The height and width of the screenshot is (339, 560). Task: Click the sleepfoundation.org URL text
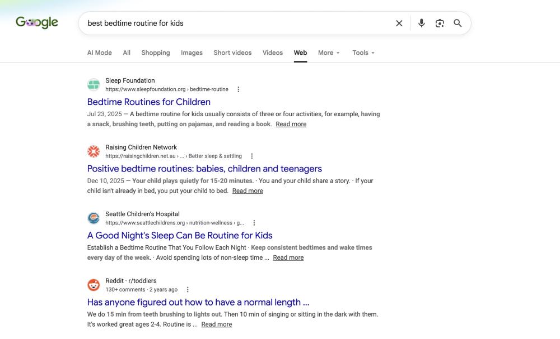167,89
